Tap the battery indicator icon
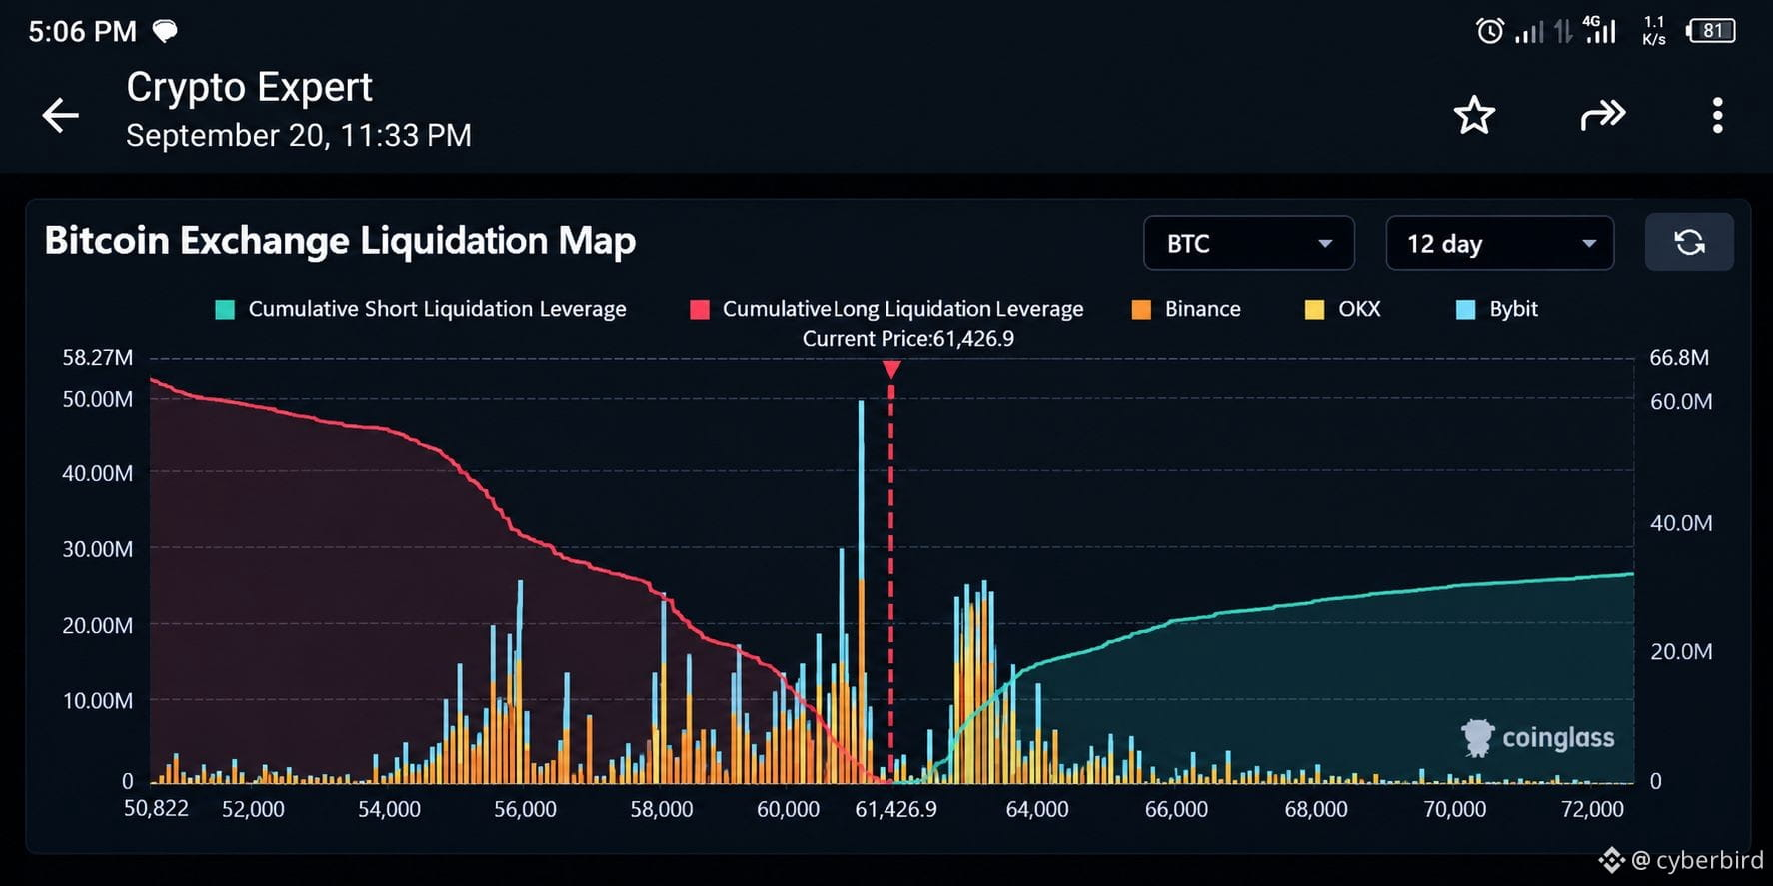 tap(1711, 31)
